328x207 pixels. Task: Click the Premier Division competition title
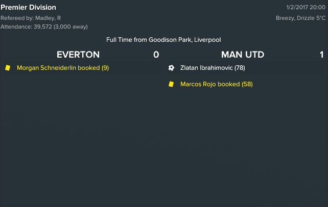[x=28, y=7]
